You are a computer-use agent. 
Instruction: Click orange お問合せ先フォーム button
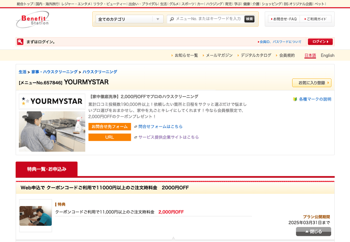pyautogui.click(x=110, y=126)
